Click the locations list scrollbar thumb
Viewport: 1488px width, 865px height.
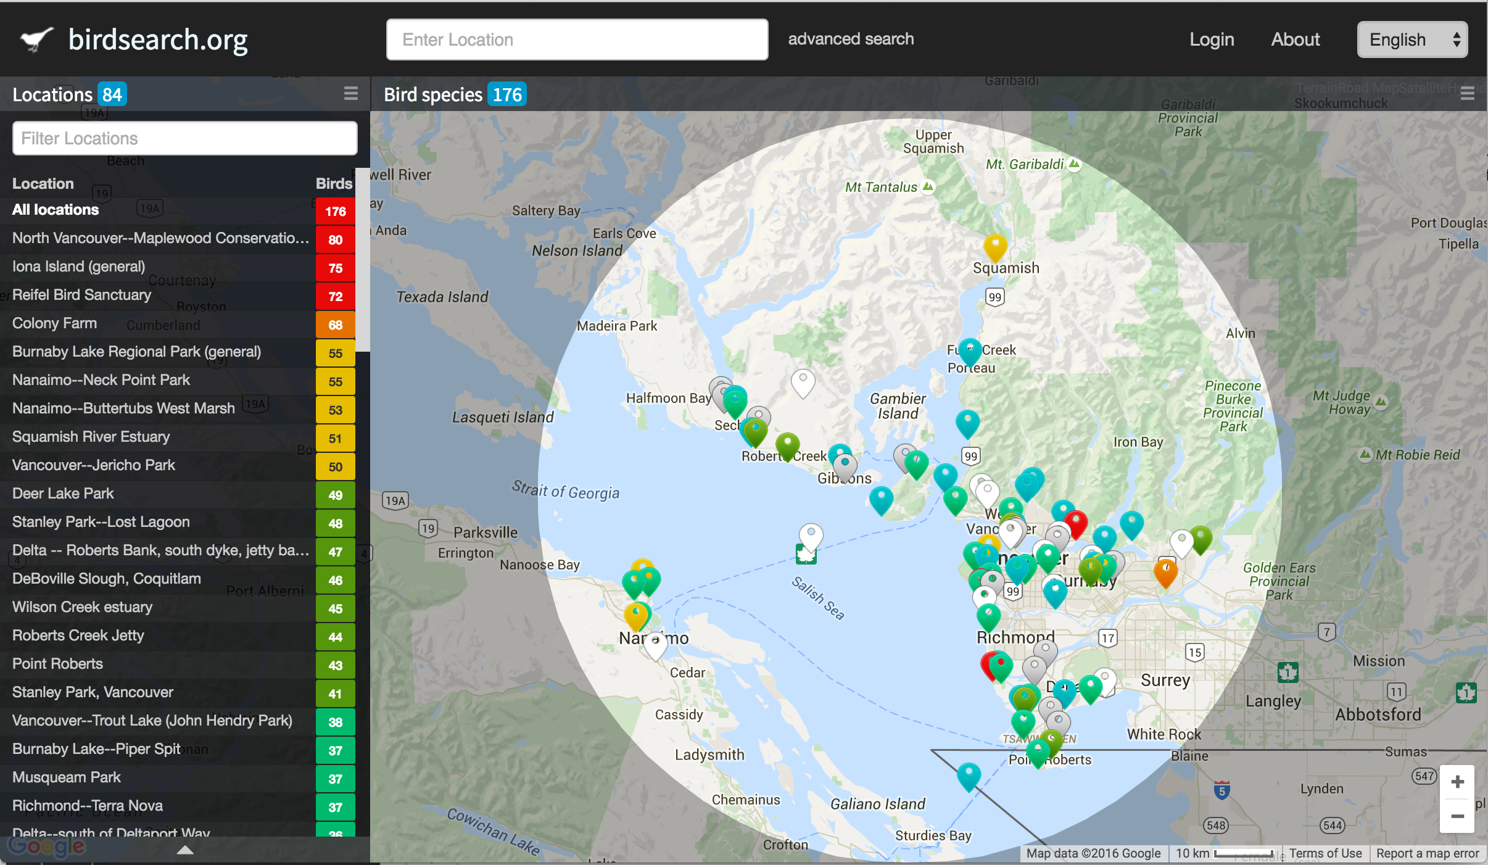[x=364, y=260]
